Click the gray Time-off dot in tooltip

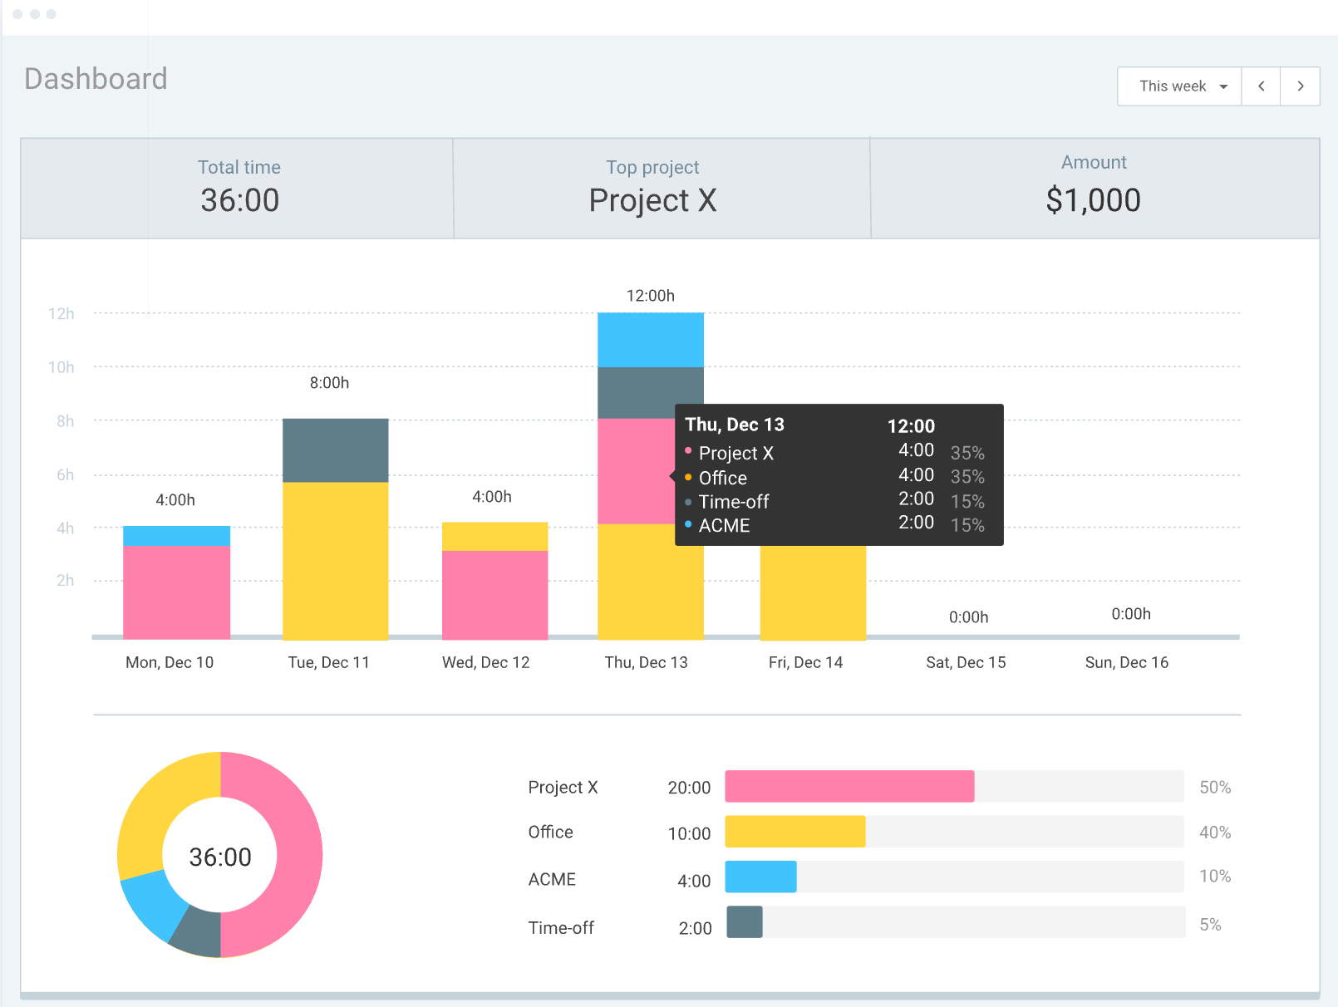[x=687, y=501]
